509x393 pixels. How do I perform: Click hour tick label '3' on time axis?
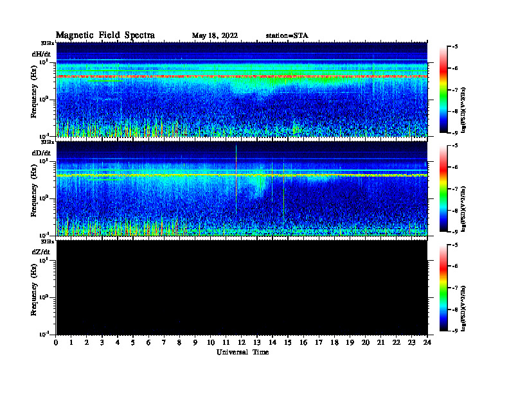point(102,343)
